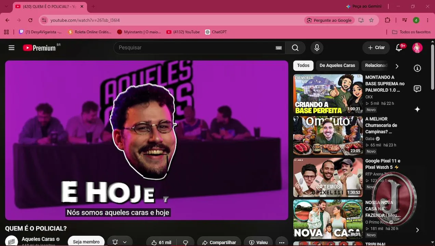Open the Extensions puzzle icon

[x=387, y=20]
